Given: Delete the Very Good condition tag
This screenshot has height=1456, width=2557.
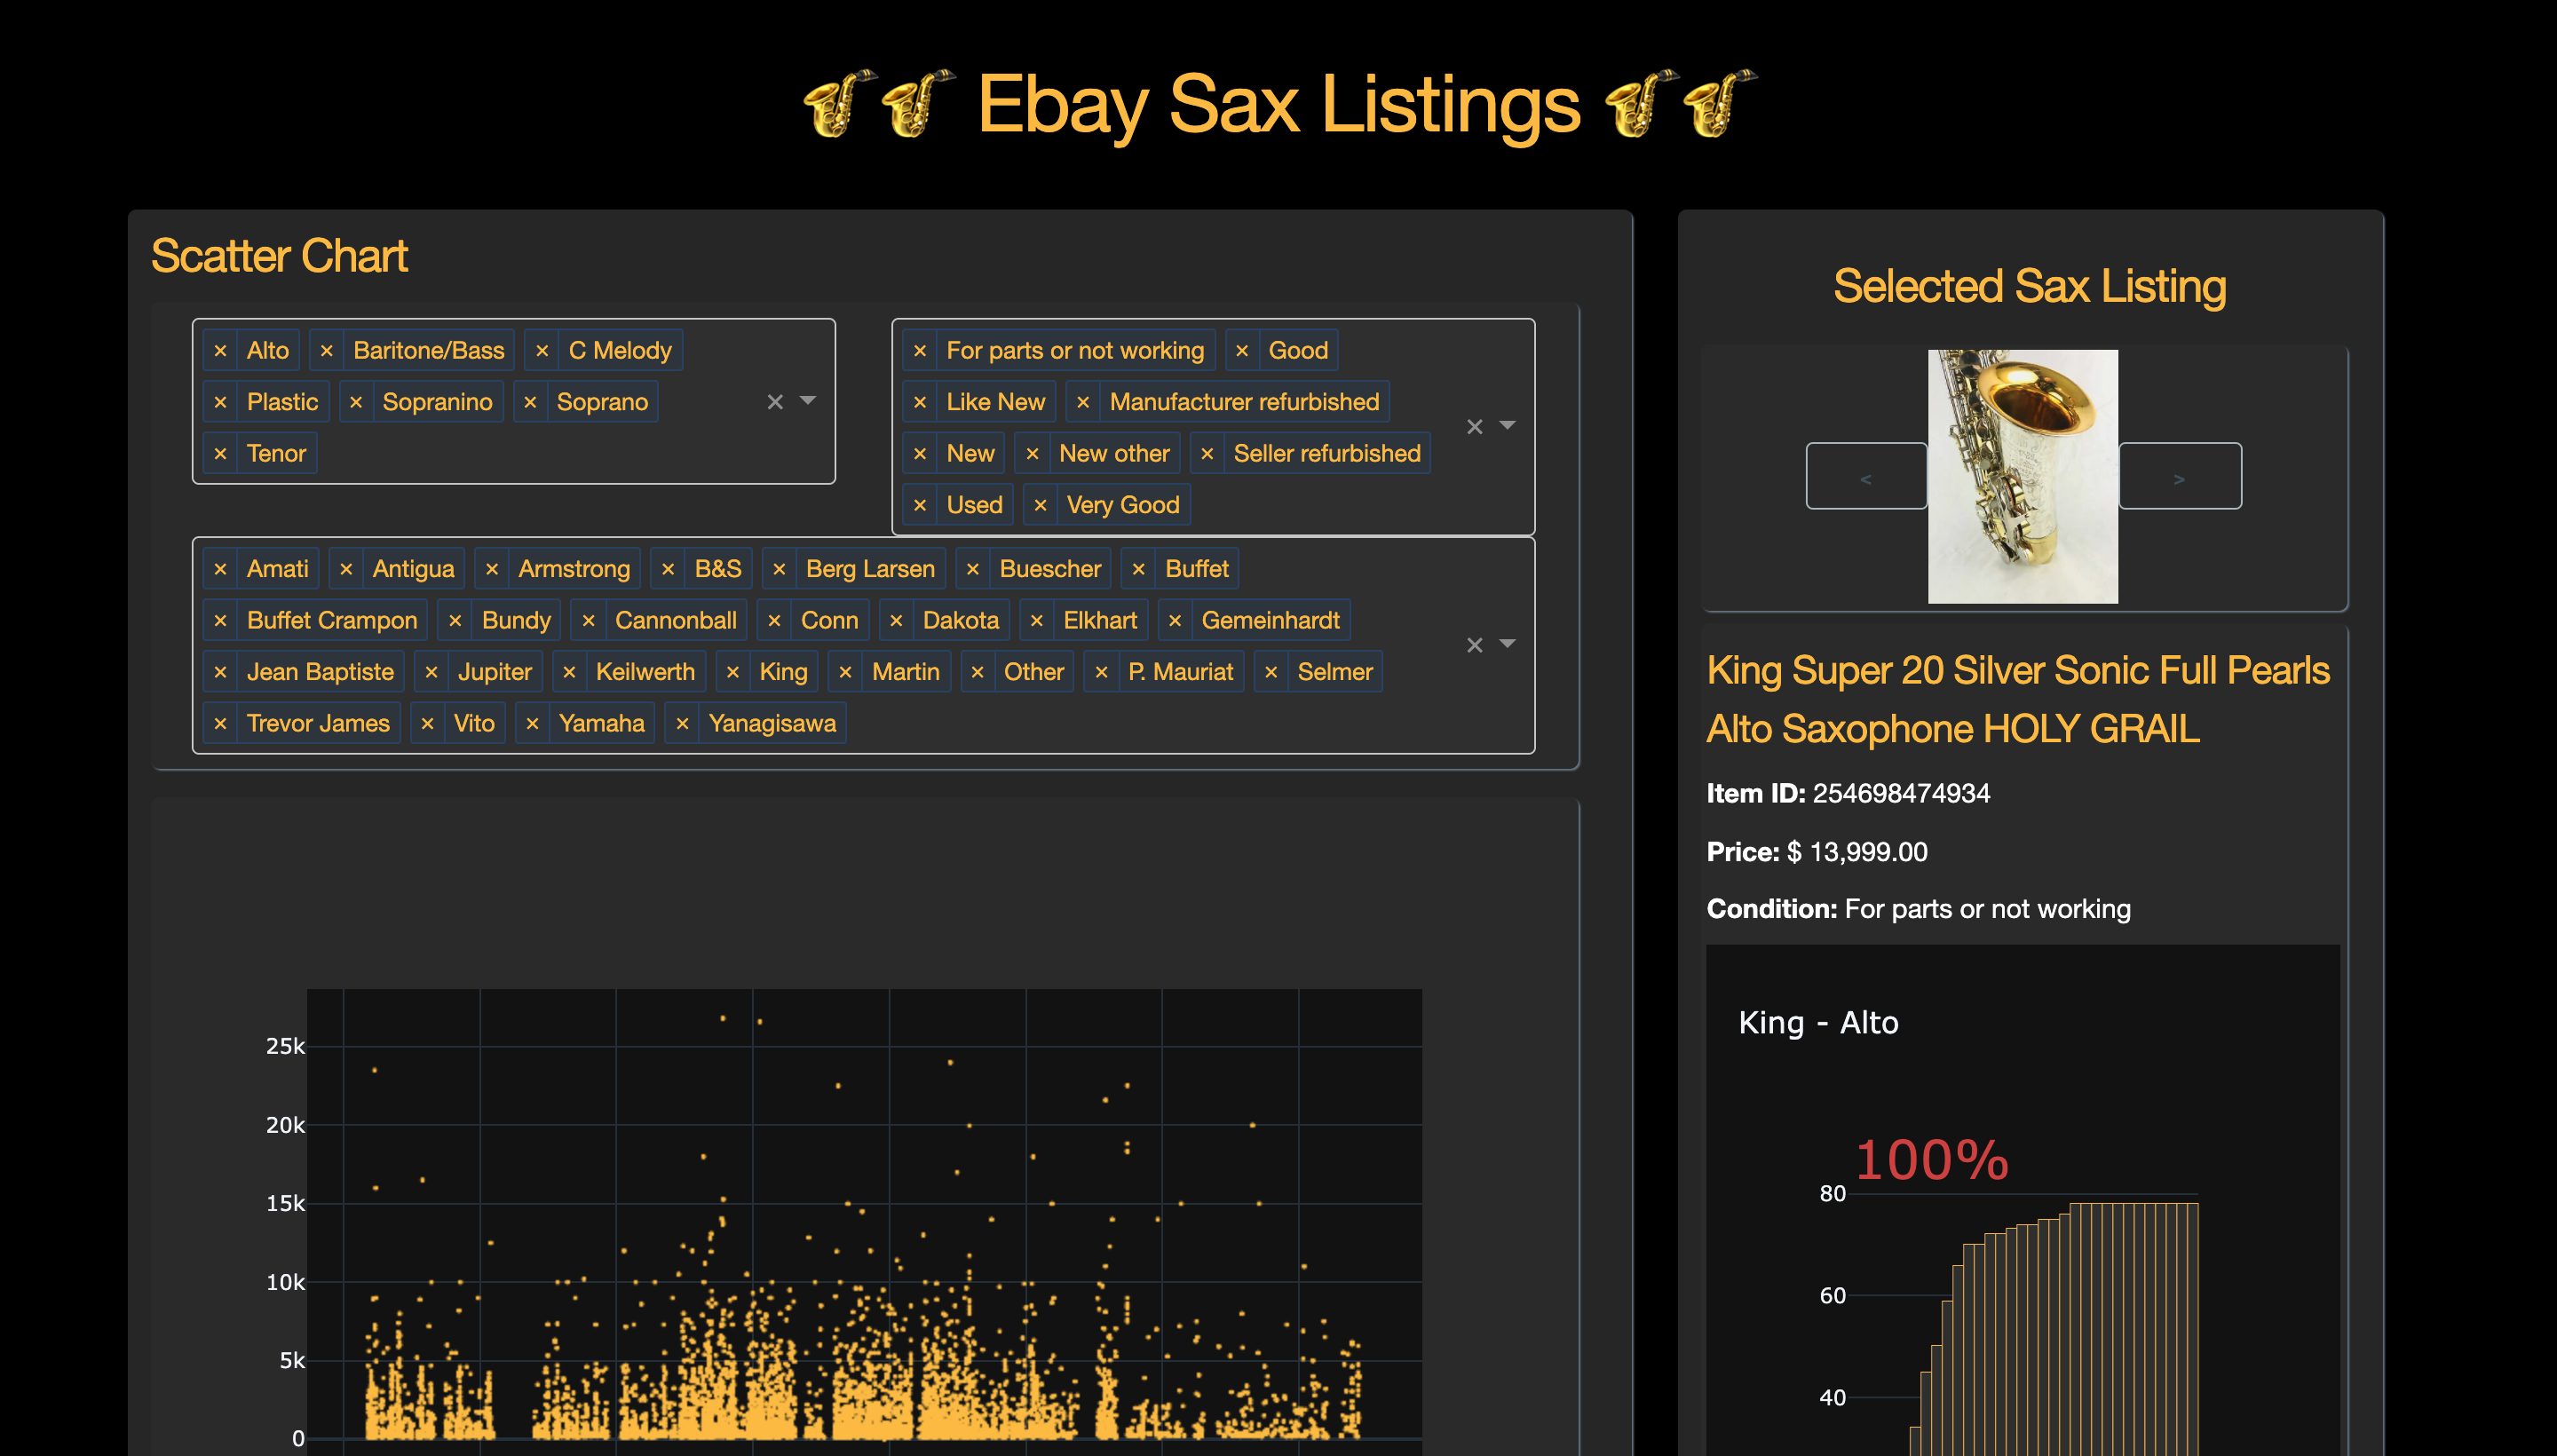Looking at the screenshot, I should pyautogui.click(x=1042, y=504).
